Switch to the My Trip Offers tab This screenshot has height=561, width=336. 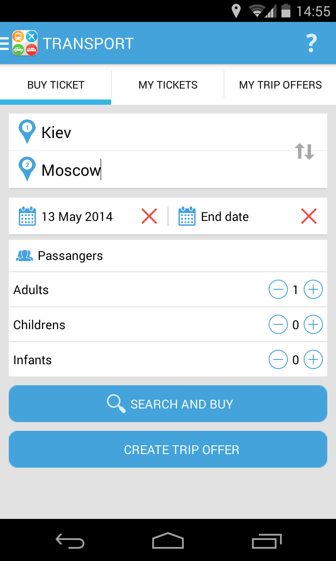tap(280, 85)
